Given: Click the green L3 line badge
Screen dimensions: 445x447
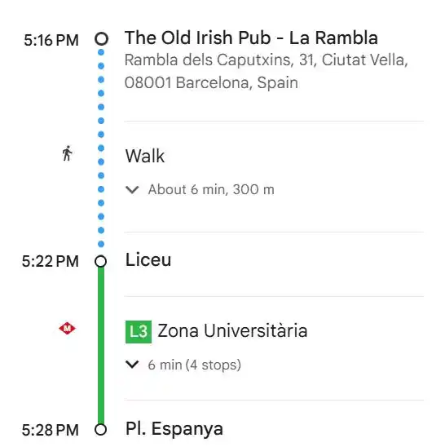Looking at the screenshot, I should click(x=139, y=332).
